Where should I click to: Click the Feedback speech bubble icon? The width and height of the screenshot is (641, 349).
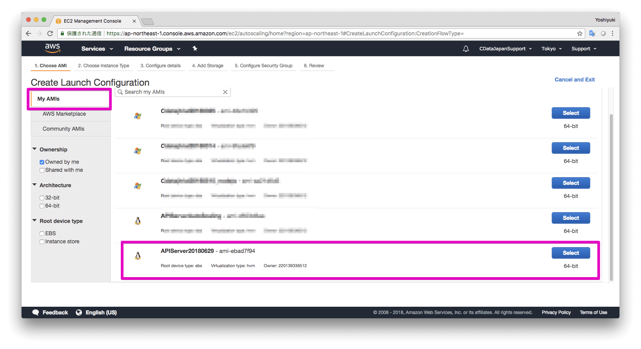[36, 312]
